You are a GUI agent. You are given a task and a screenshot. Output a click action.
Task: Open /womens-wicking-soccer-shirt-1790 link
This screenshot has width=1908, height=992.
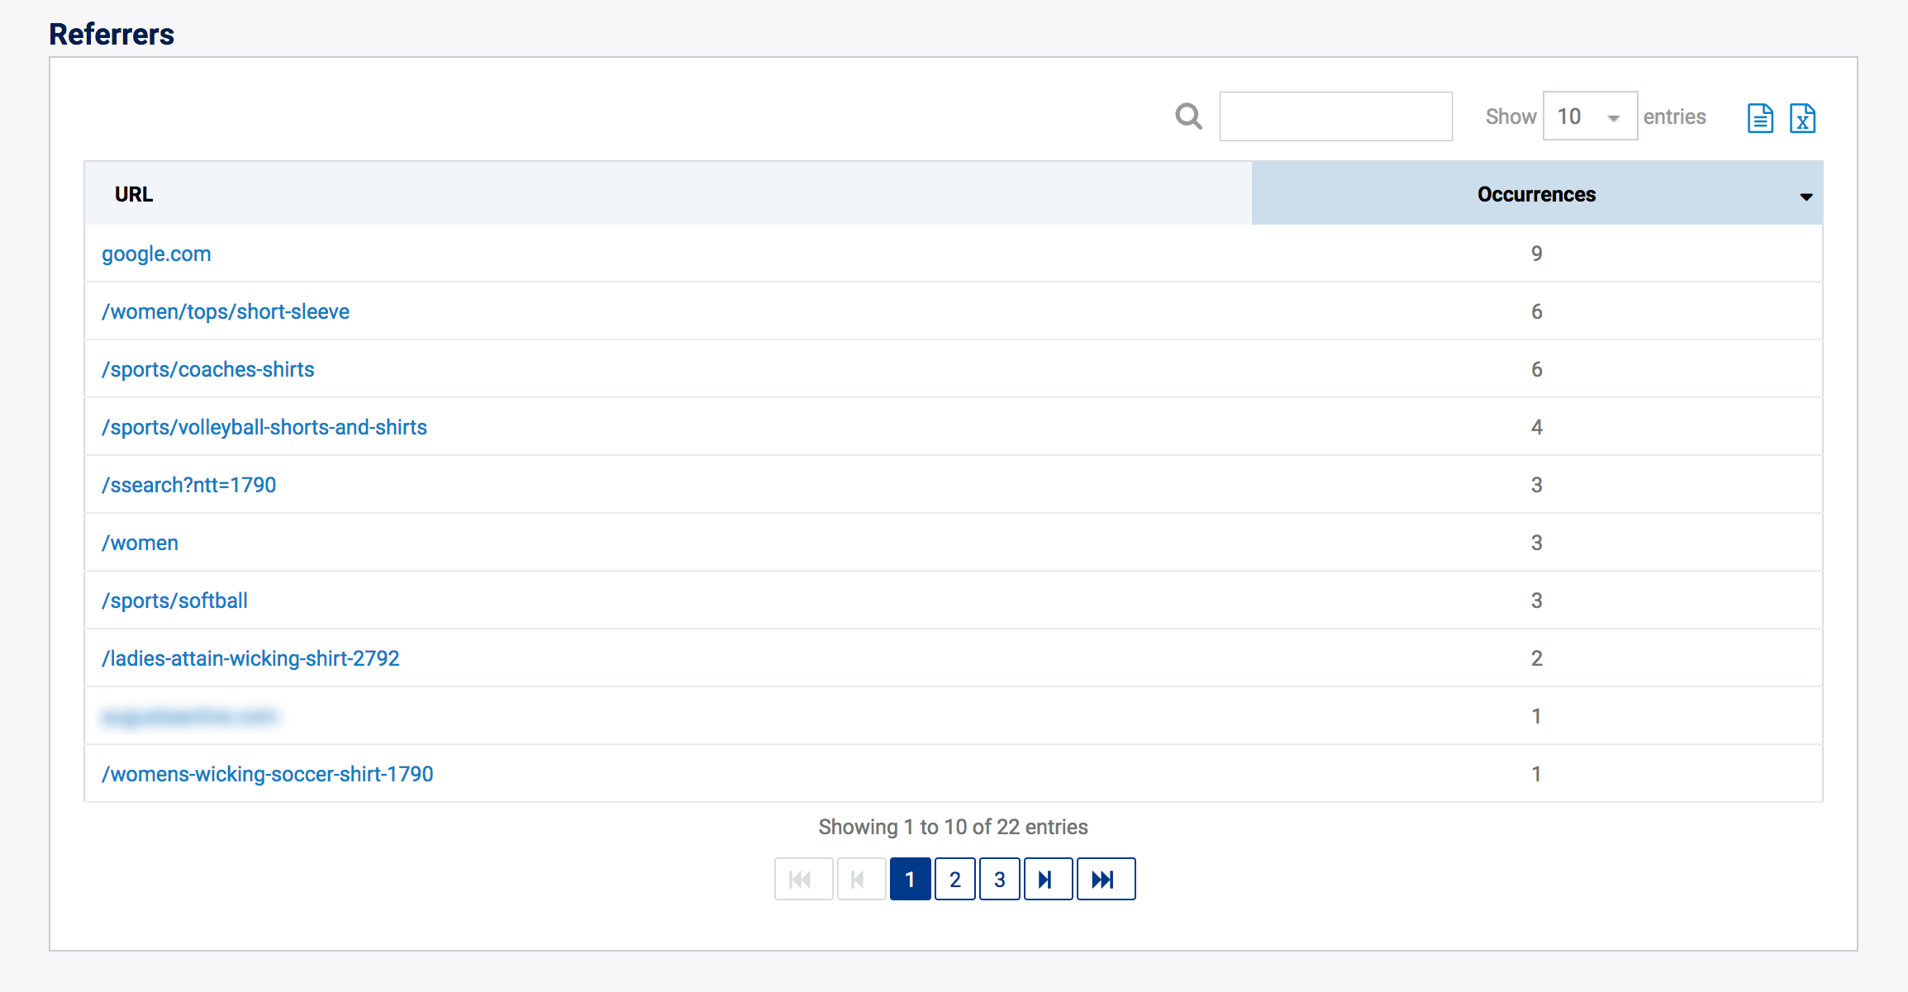coord(267,774)
